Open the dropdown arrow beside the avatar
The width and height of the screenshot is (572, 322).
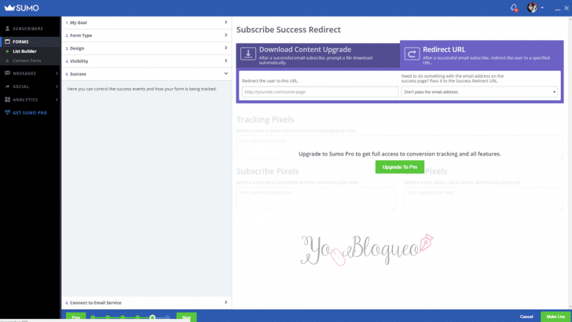coord(542,8)
